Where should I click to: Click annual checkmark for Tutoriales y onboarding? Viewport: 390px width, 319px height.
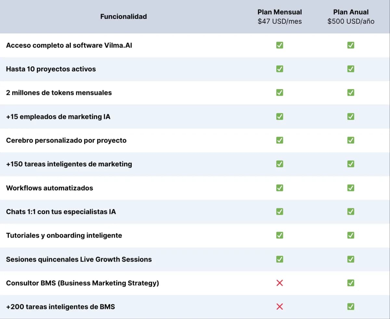click(351, 235)
